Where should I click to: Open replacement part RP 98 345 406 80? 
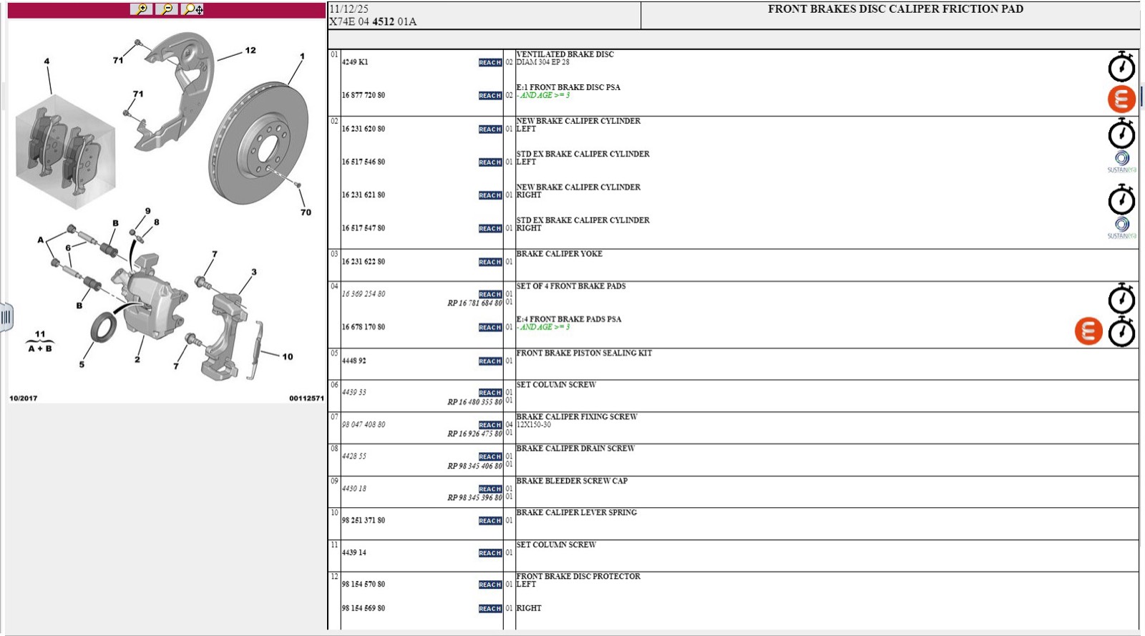(x=474, y=466)
